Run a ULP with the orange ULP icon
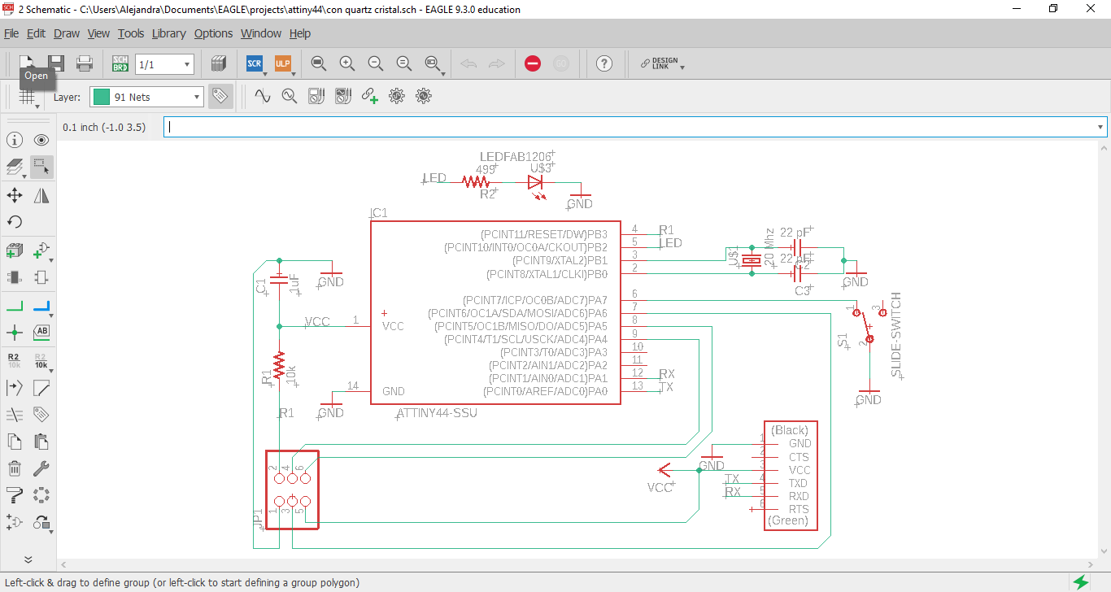This screenshot has height=592, width=1111. (282, 63)
